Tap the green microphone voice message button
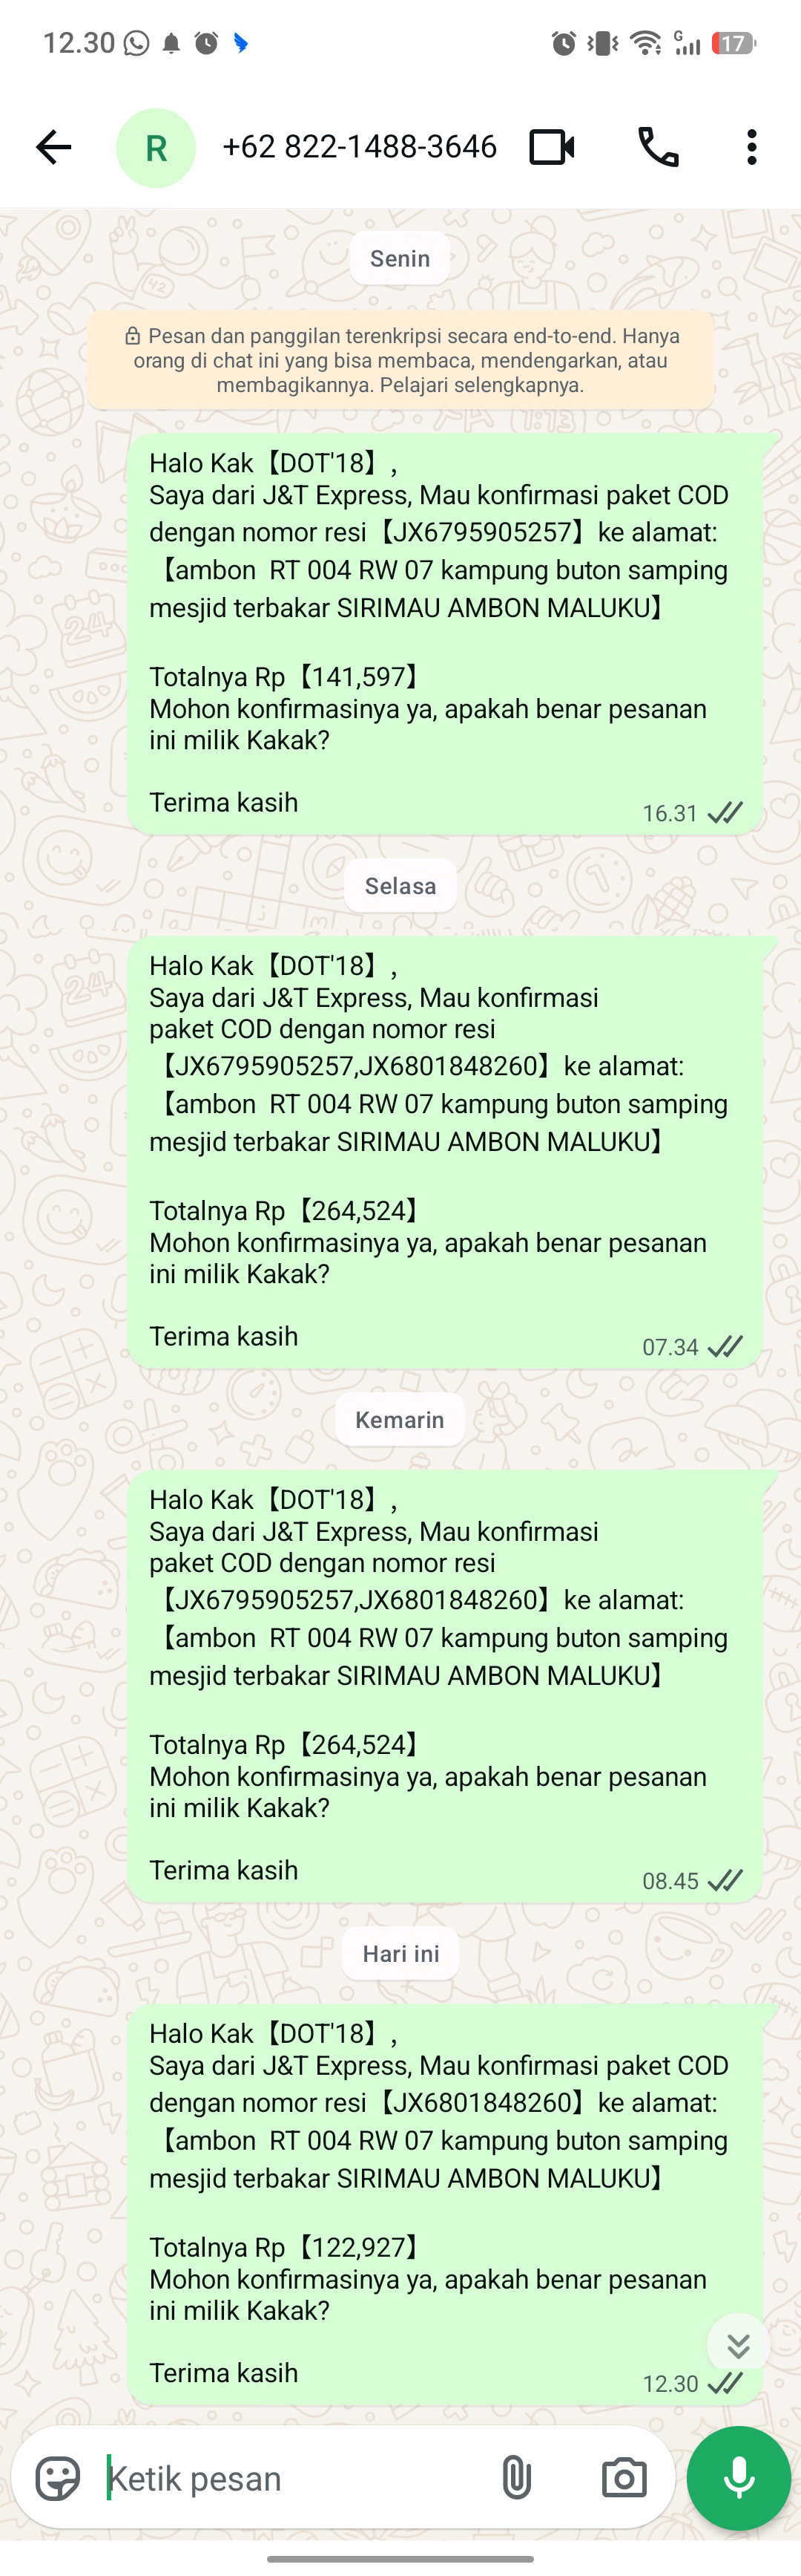Image resolution: width=801 pixels, height=2576 pixels. click(x=739, y=2478)
